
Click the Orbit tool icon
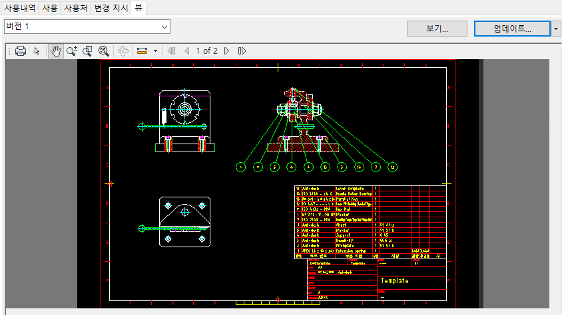click(123, 51)
